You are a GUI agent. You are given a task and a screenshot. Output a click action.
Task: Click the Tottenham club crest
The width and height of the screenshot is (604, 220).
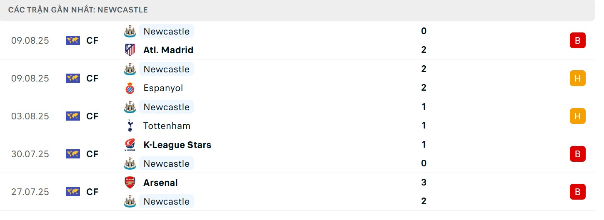[x=130, y=126]
